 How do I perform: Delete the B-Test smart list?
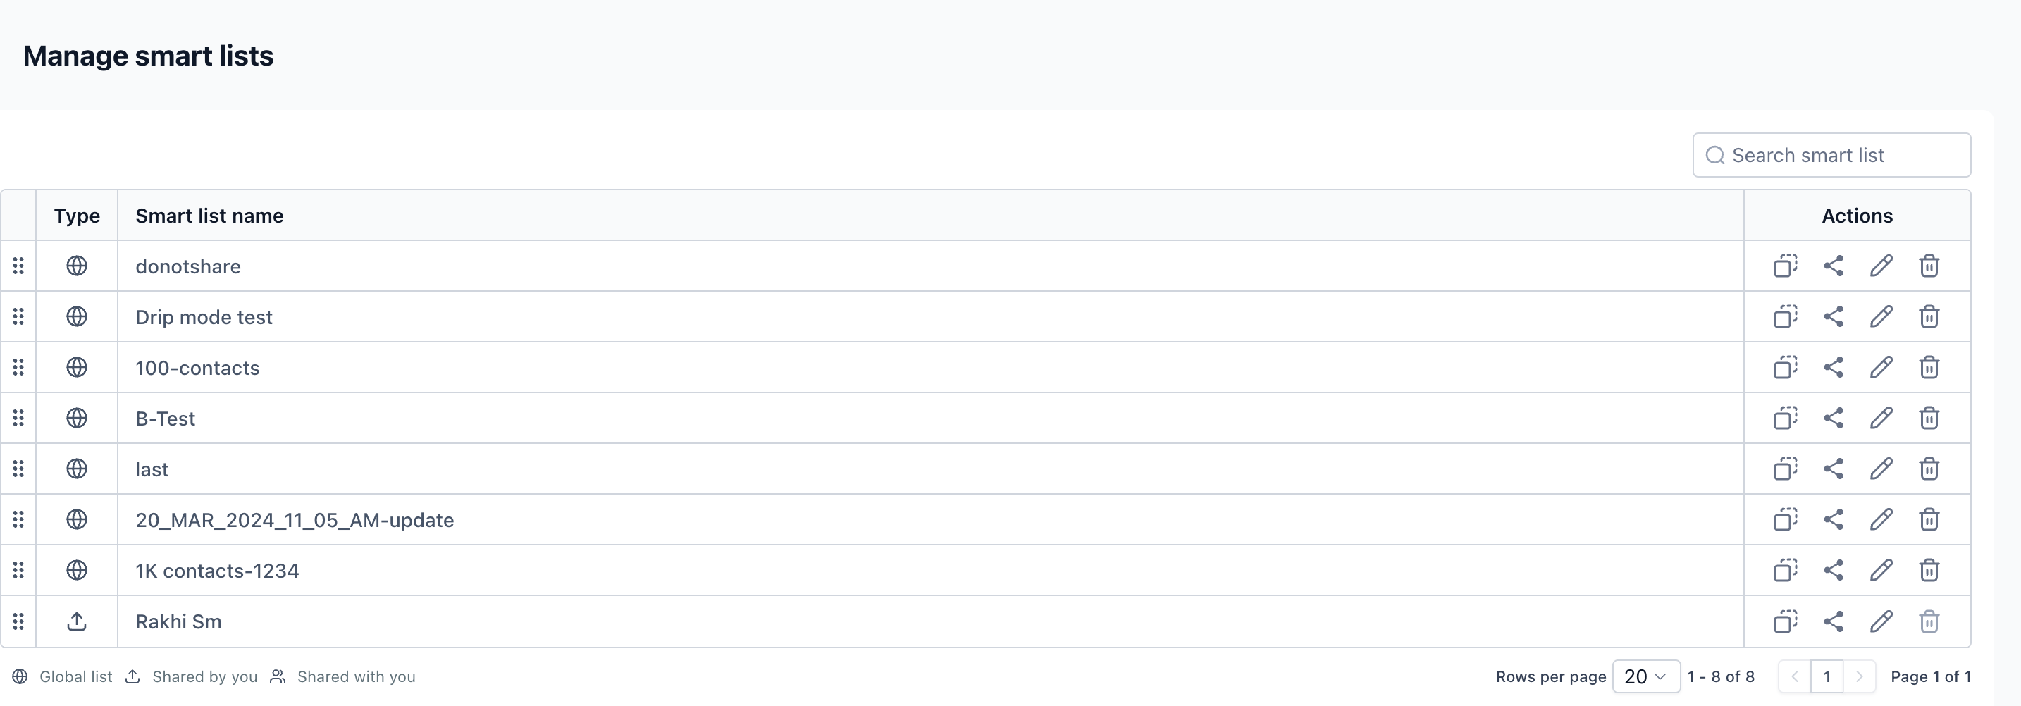(1929, 418)
